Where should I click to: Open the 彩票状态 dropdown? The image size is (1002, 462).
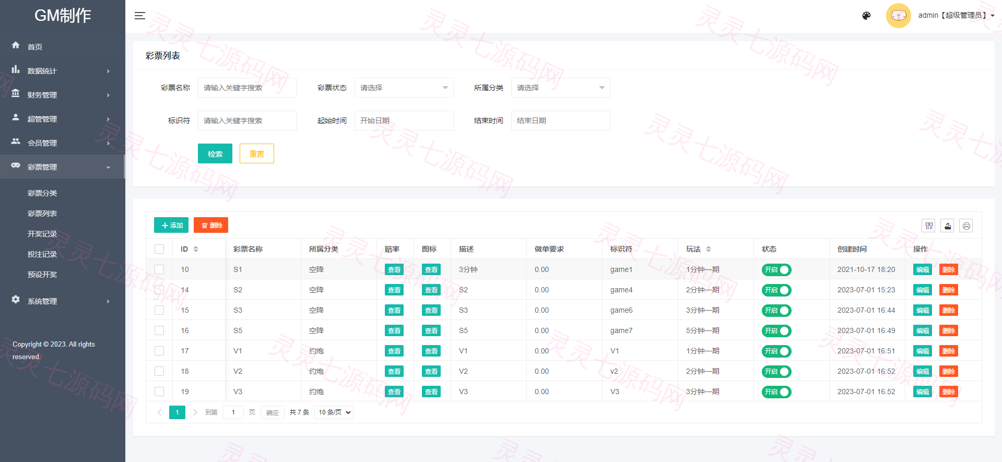point(404,88)
